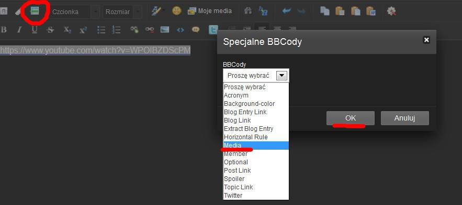The image size is (462, 205).
Task: Select the align right button
Action: pyautogui.click(x=292, y=29)
